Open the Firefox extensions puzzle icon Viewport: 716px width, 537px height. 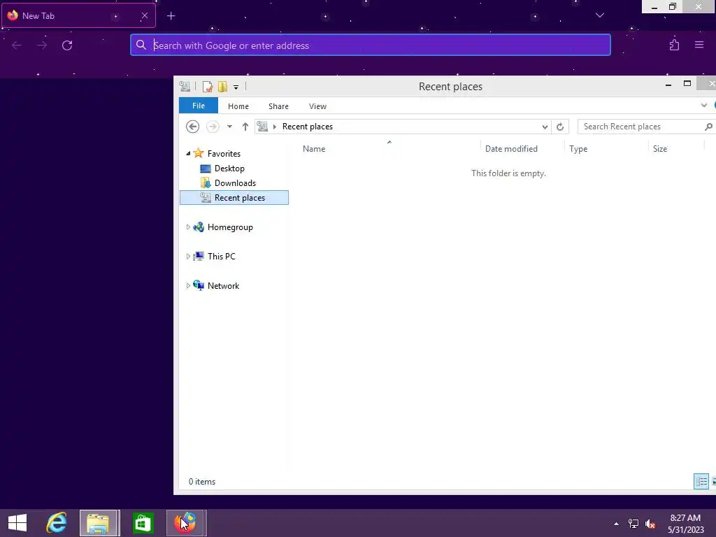click(x=674, y=45)
